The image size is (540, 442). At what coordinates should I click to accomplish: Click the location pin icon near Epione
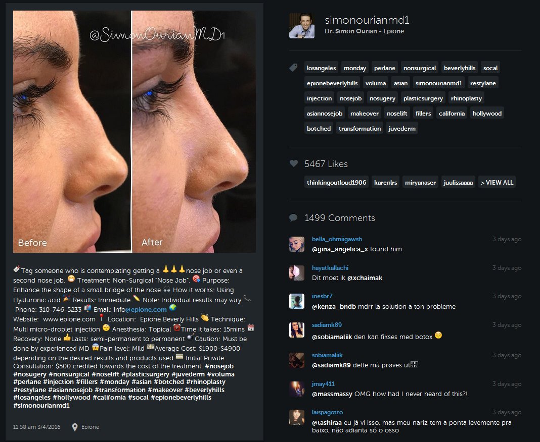[x=75, y=427]
